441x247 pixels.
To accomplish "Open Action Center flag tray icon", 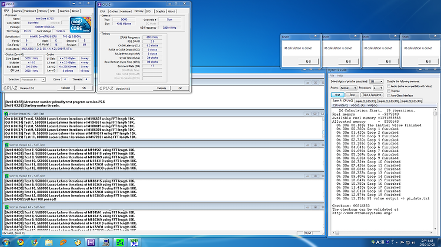I will pyautogui.click(x=402, y=242).
